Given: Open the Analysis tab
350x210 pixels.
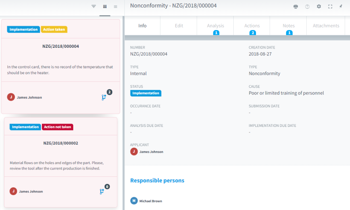Looking at the screenshot, I should pos(215,26).
